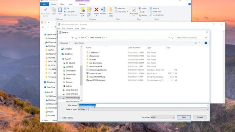235x132 pixels.
Task: Click New folder in Save As toolbar
Action: coord(79,43)
